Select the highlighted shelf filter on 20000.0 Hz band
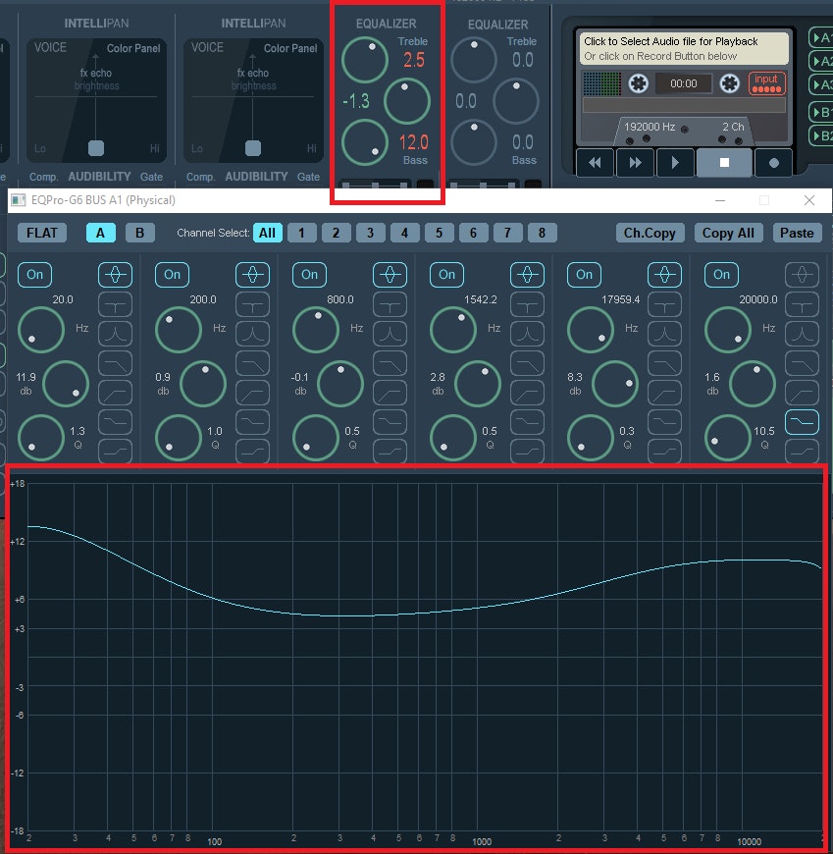 (x=803, y=422)
